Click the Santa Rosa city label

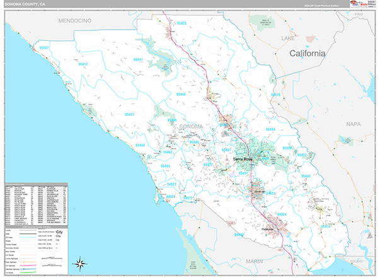[243, 158]
